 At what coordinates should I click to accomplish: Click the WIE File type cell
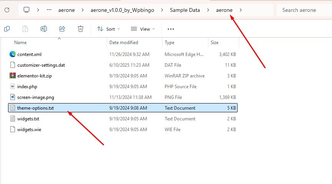173,130
